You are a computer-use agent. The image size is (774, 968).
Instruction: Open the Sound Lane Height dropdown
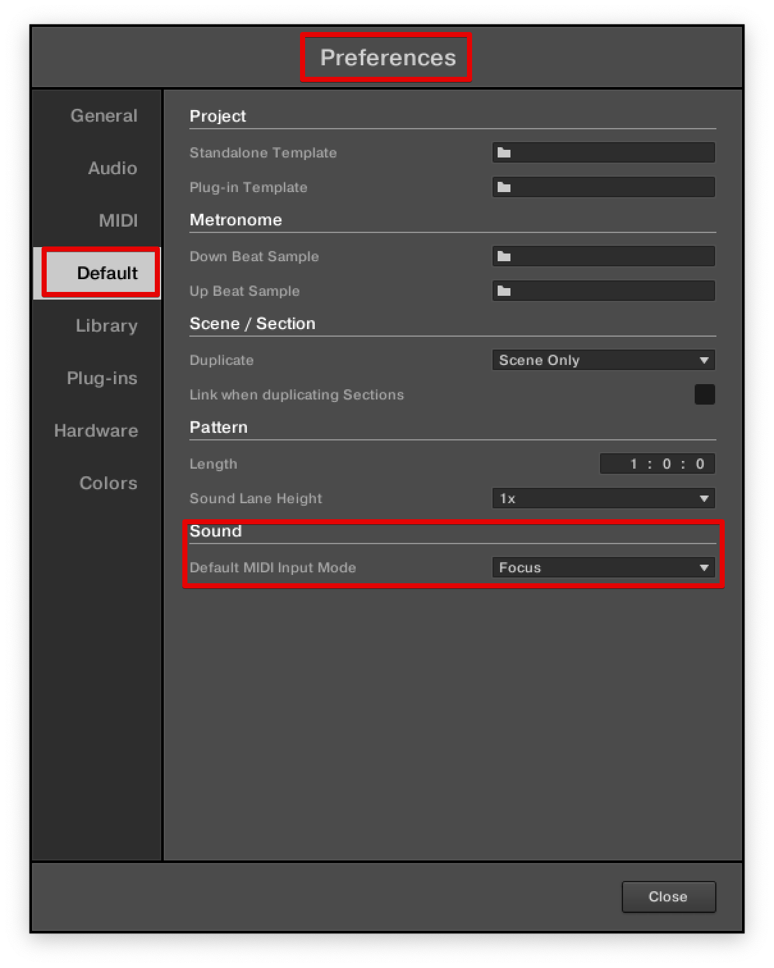603,498
